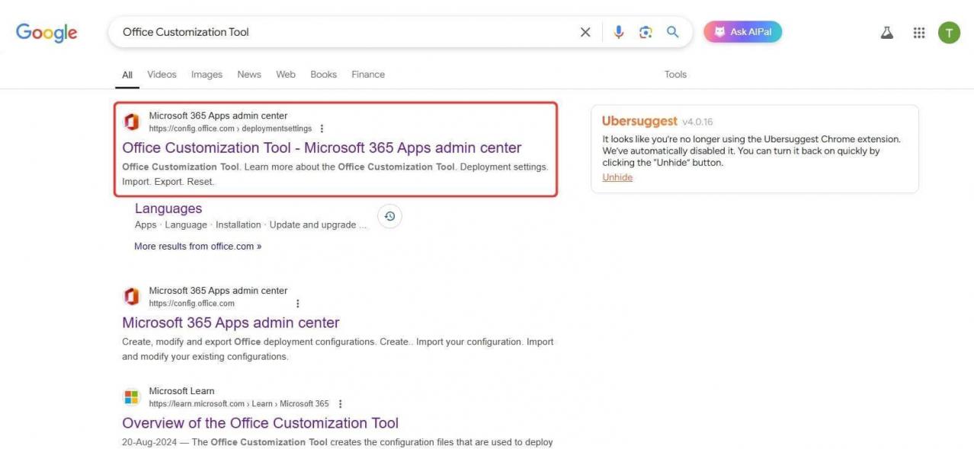Click the magnifying glass search icon
The image size is (974, 449).
671,31
